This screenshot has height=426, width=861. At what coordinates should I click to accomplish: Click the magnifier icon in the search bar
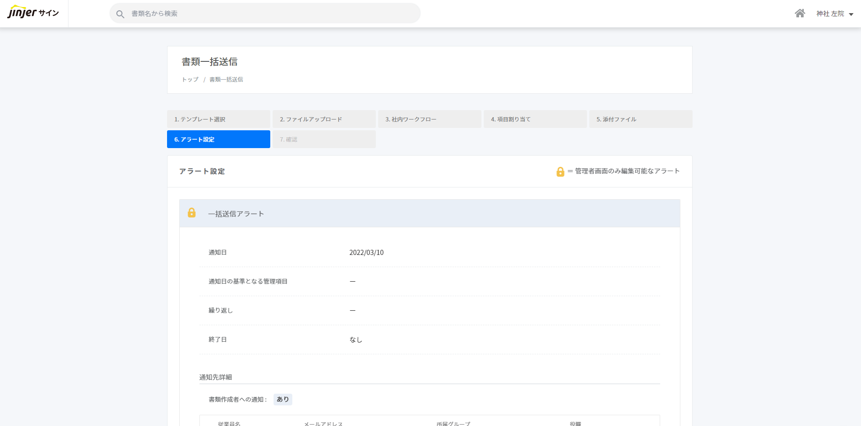click(120, 14)
